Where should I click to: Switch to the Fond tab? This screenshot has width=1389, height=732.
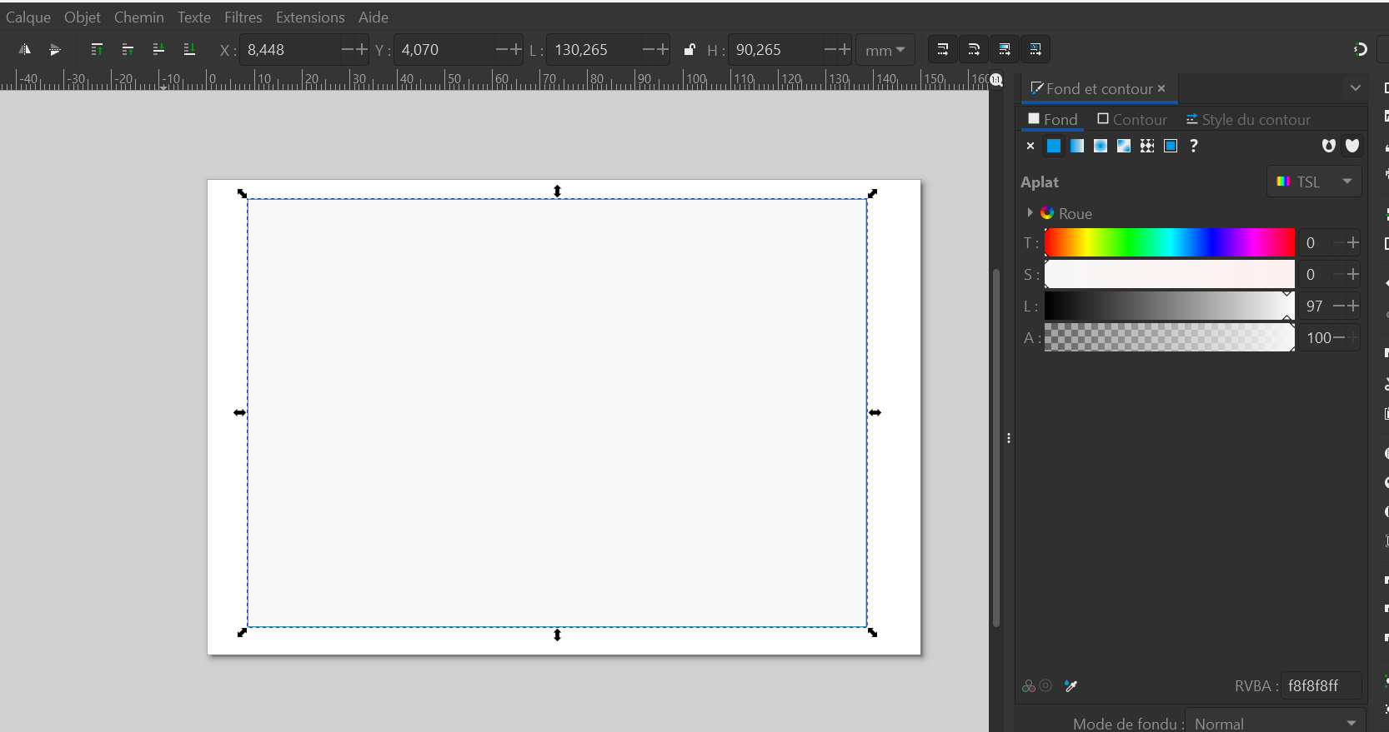1053,119
